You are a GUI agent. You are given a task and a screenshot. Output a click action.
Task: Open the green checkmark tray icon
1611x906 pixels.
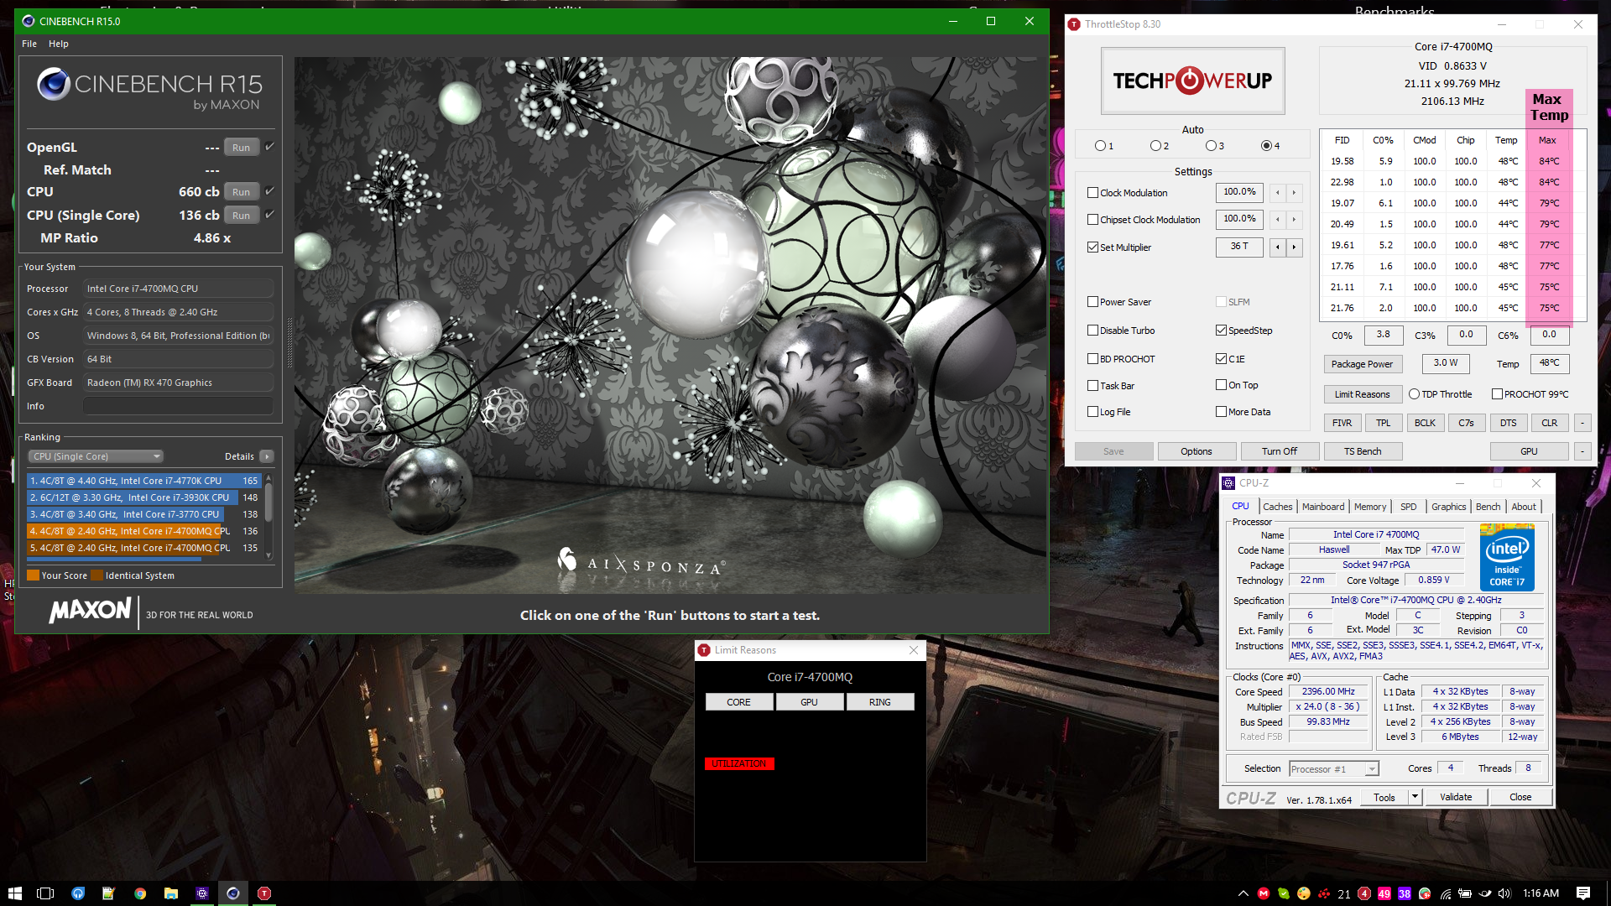1284,893
